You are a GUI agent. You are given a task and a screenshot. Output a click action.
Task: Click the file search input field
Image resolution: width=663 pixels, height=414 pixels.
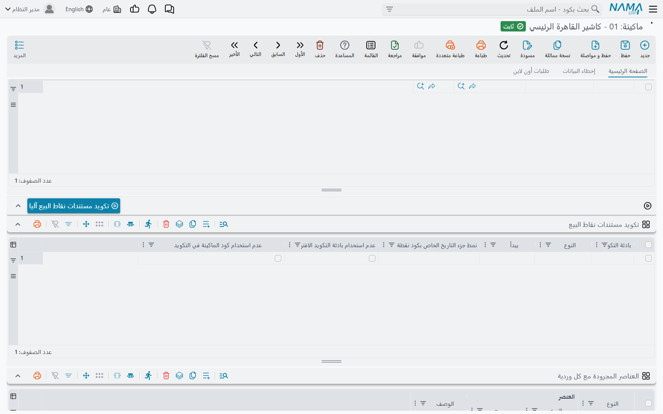coord(491,9)
